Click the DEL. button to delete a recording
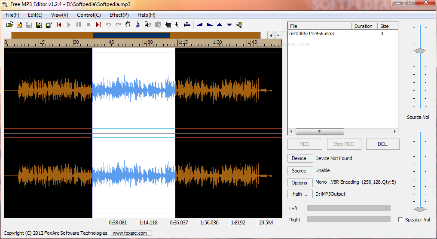437x239 pixels. [383, 144]
